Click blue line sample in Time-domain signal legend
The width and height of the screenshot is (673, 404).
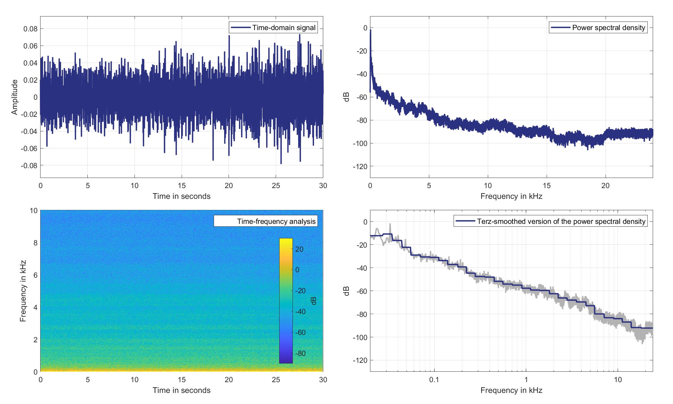pyautogui.click(x=241, y=28)
